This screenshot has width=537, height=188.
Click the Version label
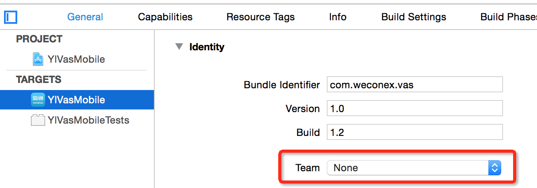[x=303, y=109]
